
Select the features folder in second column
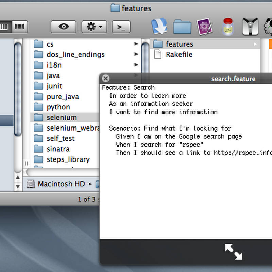[x=205, y=44]
